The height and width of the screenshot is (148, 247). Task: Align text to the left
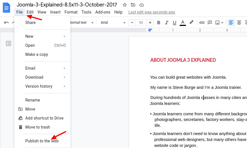[x=231, y=23]
